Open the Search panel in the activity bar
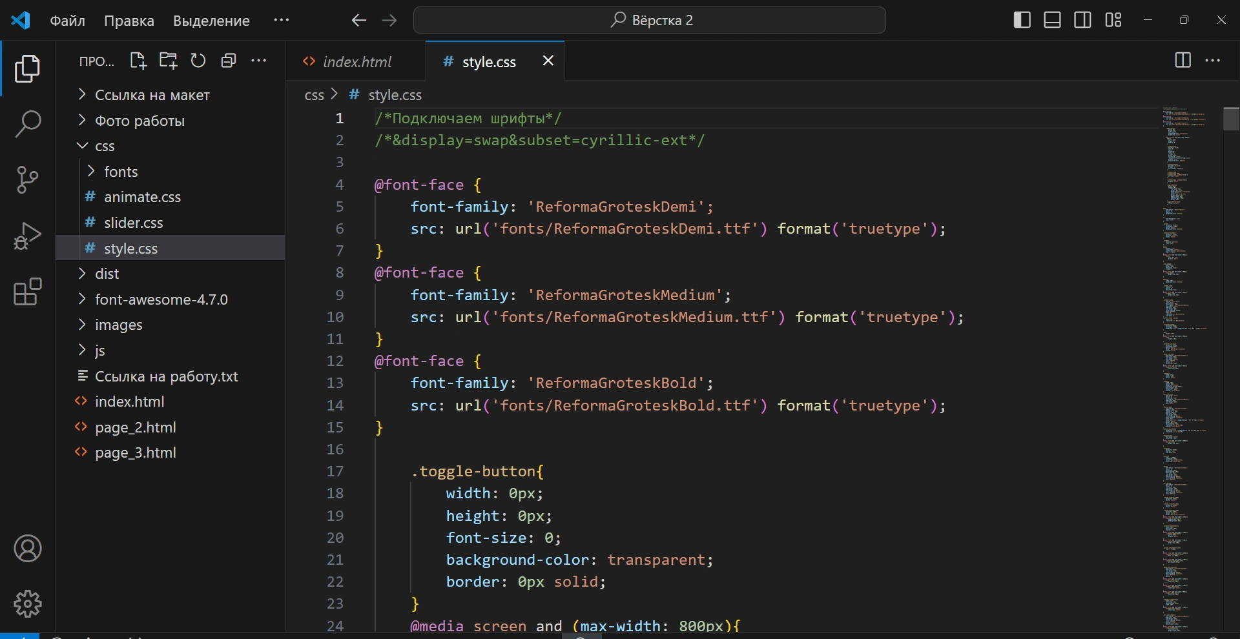The image size is (1240, 639). pos(28,123)
